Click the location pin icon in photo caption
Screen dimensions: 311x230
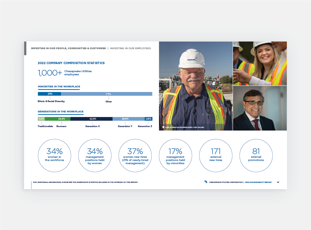pos(163,127)
